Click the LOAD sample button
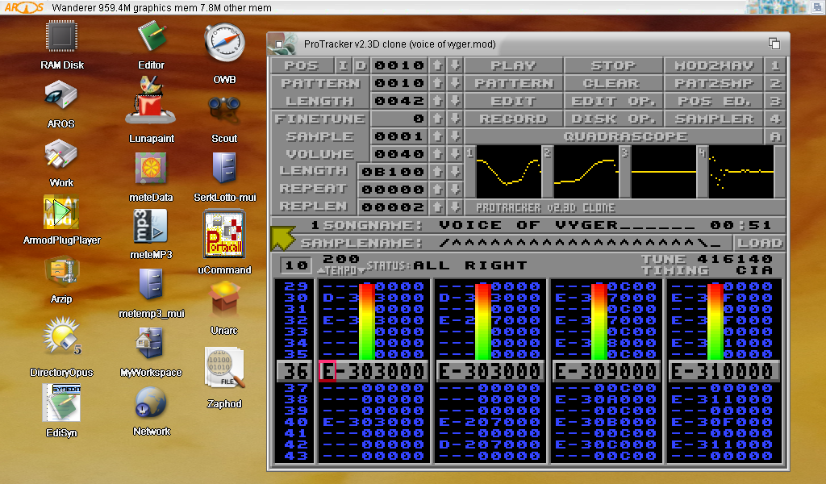Image resolution: width=826 pixels, height=484 pixels. (x=759, y=243)
